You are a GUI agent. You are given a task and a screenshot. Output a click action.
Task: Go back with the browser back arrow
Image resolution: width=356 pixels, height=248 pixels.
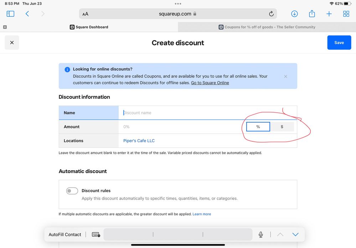27,14
